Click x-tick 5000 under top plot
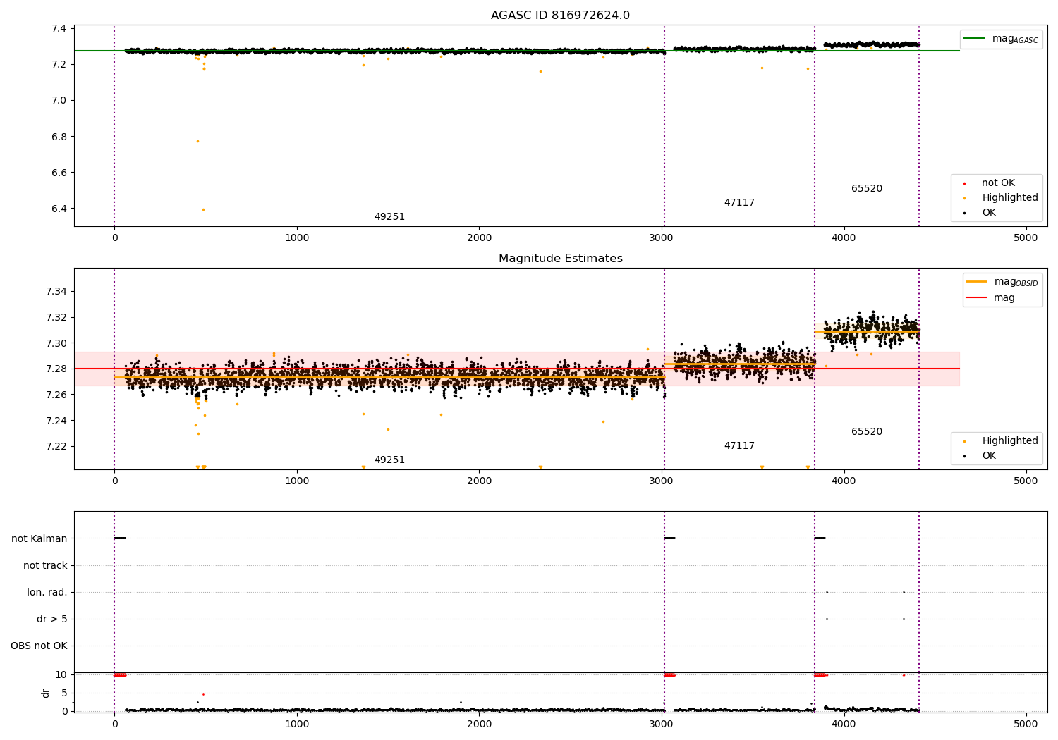Screen dimensions: 1058x740 (1026, 238)
